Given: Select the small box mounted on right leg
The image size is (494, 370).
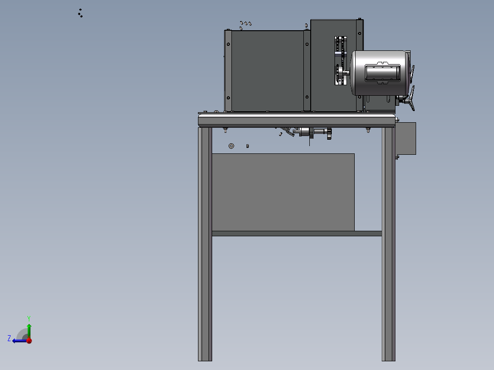Looking at the screenshot, I should coord(406,139).
